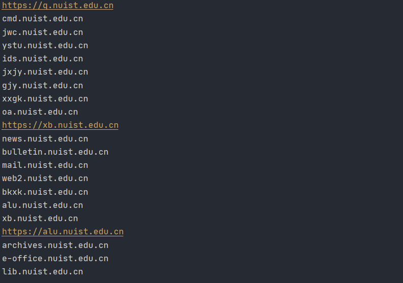
Task: Click the plain alu.nuist.edu.cn line
Action: tap(43, 205)
